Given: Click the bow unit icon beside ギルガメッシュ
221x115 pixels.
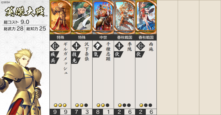Looking at the screenshot, I should point(55,46).
